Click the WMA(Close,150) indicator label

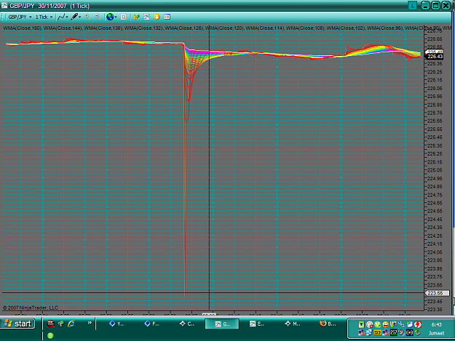tap(23, 28)
